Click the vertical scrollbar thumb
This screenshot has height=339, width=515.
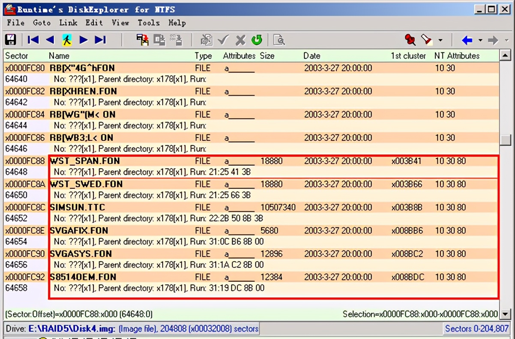(x=506, y=140)
